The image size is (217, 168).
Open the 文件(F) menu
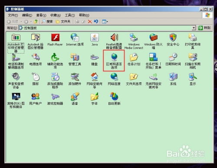(13, 15)
